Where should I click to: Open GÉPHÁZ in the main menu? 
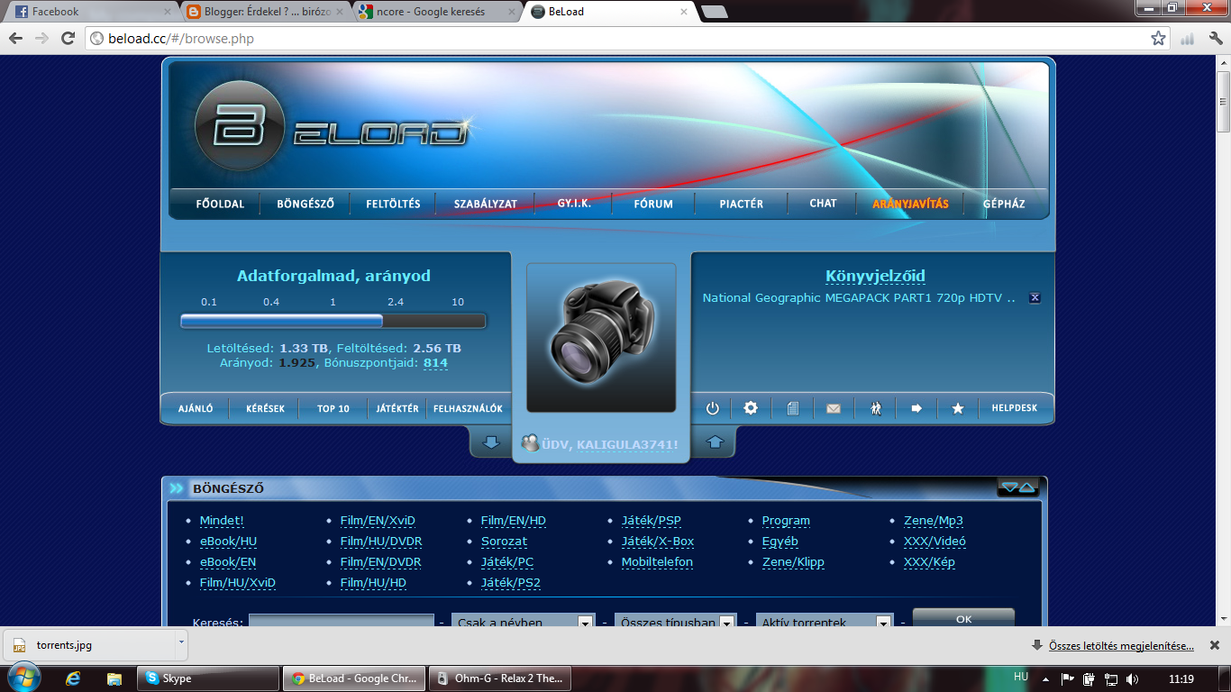(x=1004, y=204)
